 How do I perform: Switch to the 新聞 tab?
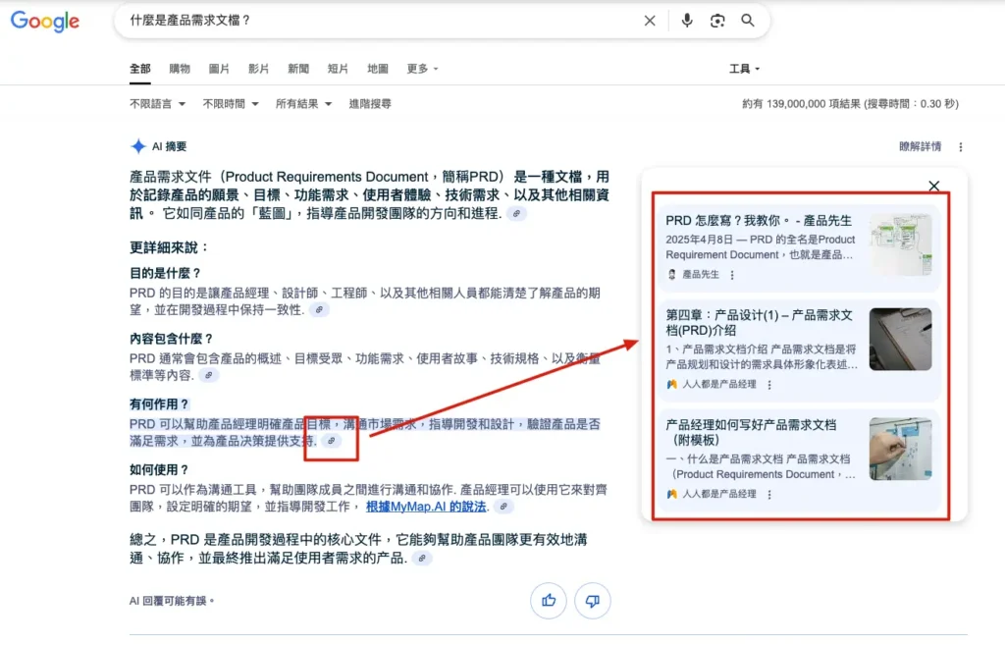pyautogui.click(x=298, y=69)
